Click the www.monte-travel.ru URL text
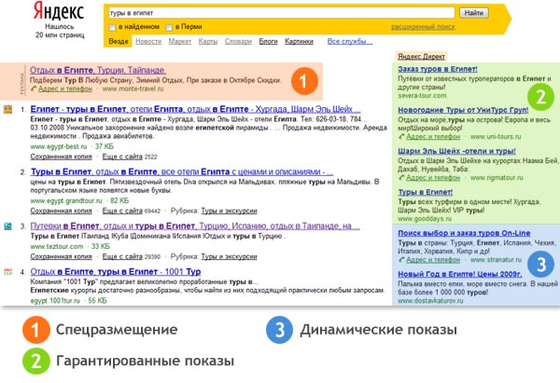 click(x=133, y=89)
